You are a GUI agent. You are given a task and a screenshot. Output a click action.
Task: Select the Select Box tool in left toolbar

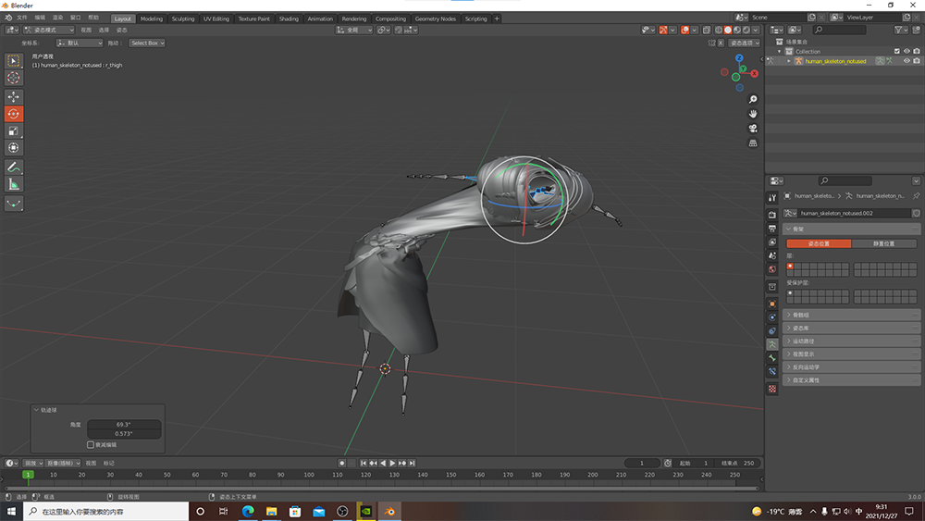click(x=14, y=61)
